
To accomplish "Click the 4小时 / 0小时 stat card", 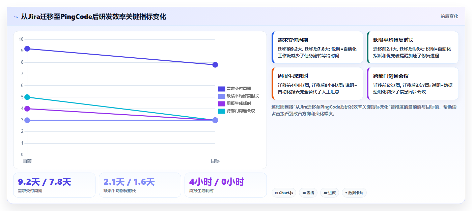I will click(x=226, y=185).
